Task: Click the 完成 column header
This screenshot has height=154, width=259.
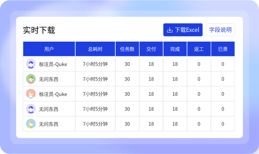Action: [x=175, y=49]
